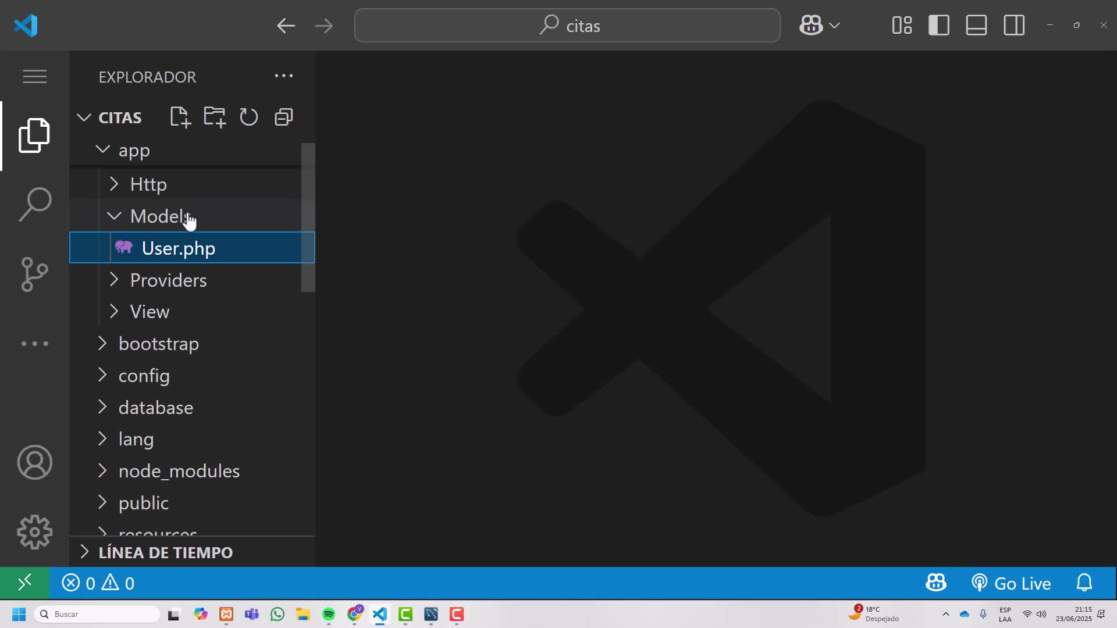The height and width of the screenshot is (628, 1117).
Task: Open errors and warnings count in status bar
Action: pyautogui.click(x=98, y=583)
